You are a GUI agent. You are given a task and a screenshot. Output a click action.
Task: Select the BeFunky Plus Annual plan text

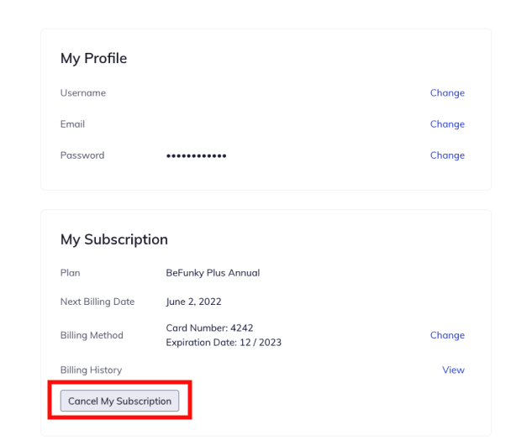coord(213,273)
